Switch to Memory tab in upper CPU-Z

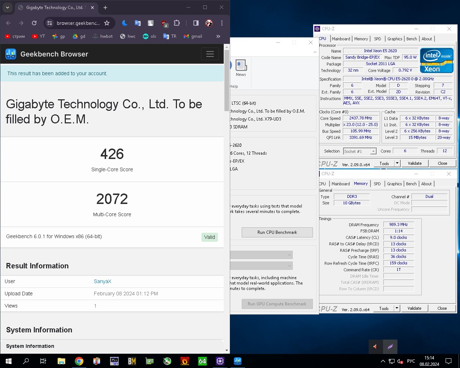click(361, 39)
